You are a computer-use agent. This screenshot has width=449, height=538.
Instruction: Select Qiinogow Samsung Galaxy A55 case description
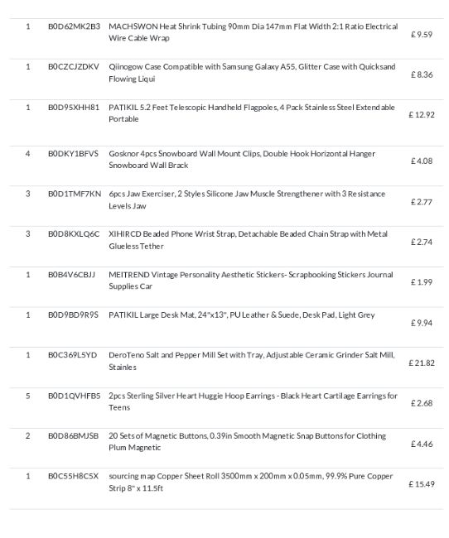click(252, 73)
